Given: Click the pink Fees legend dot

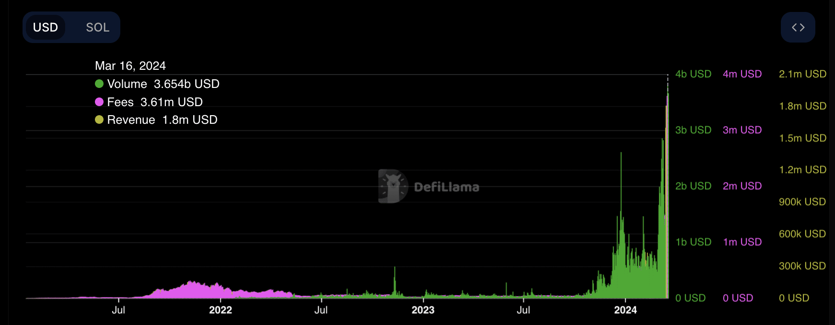Looking at the screenshot, I should (99, 102).
